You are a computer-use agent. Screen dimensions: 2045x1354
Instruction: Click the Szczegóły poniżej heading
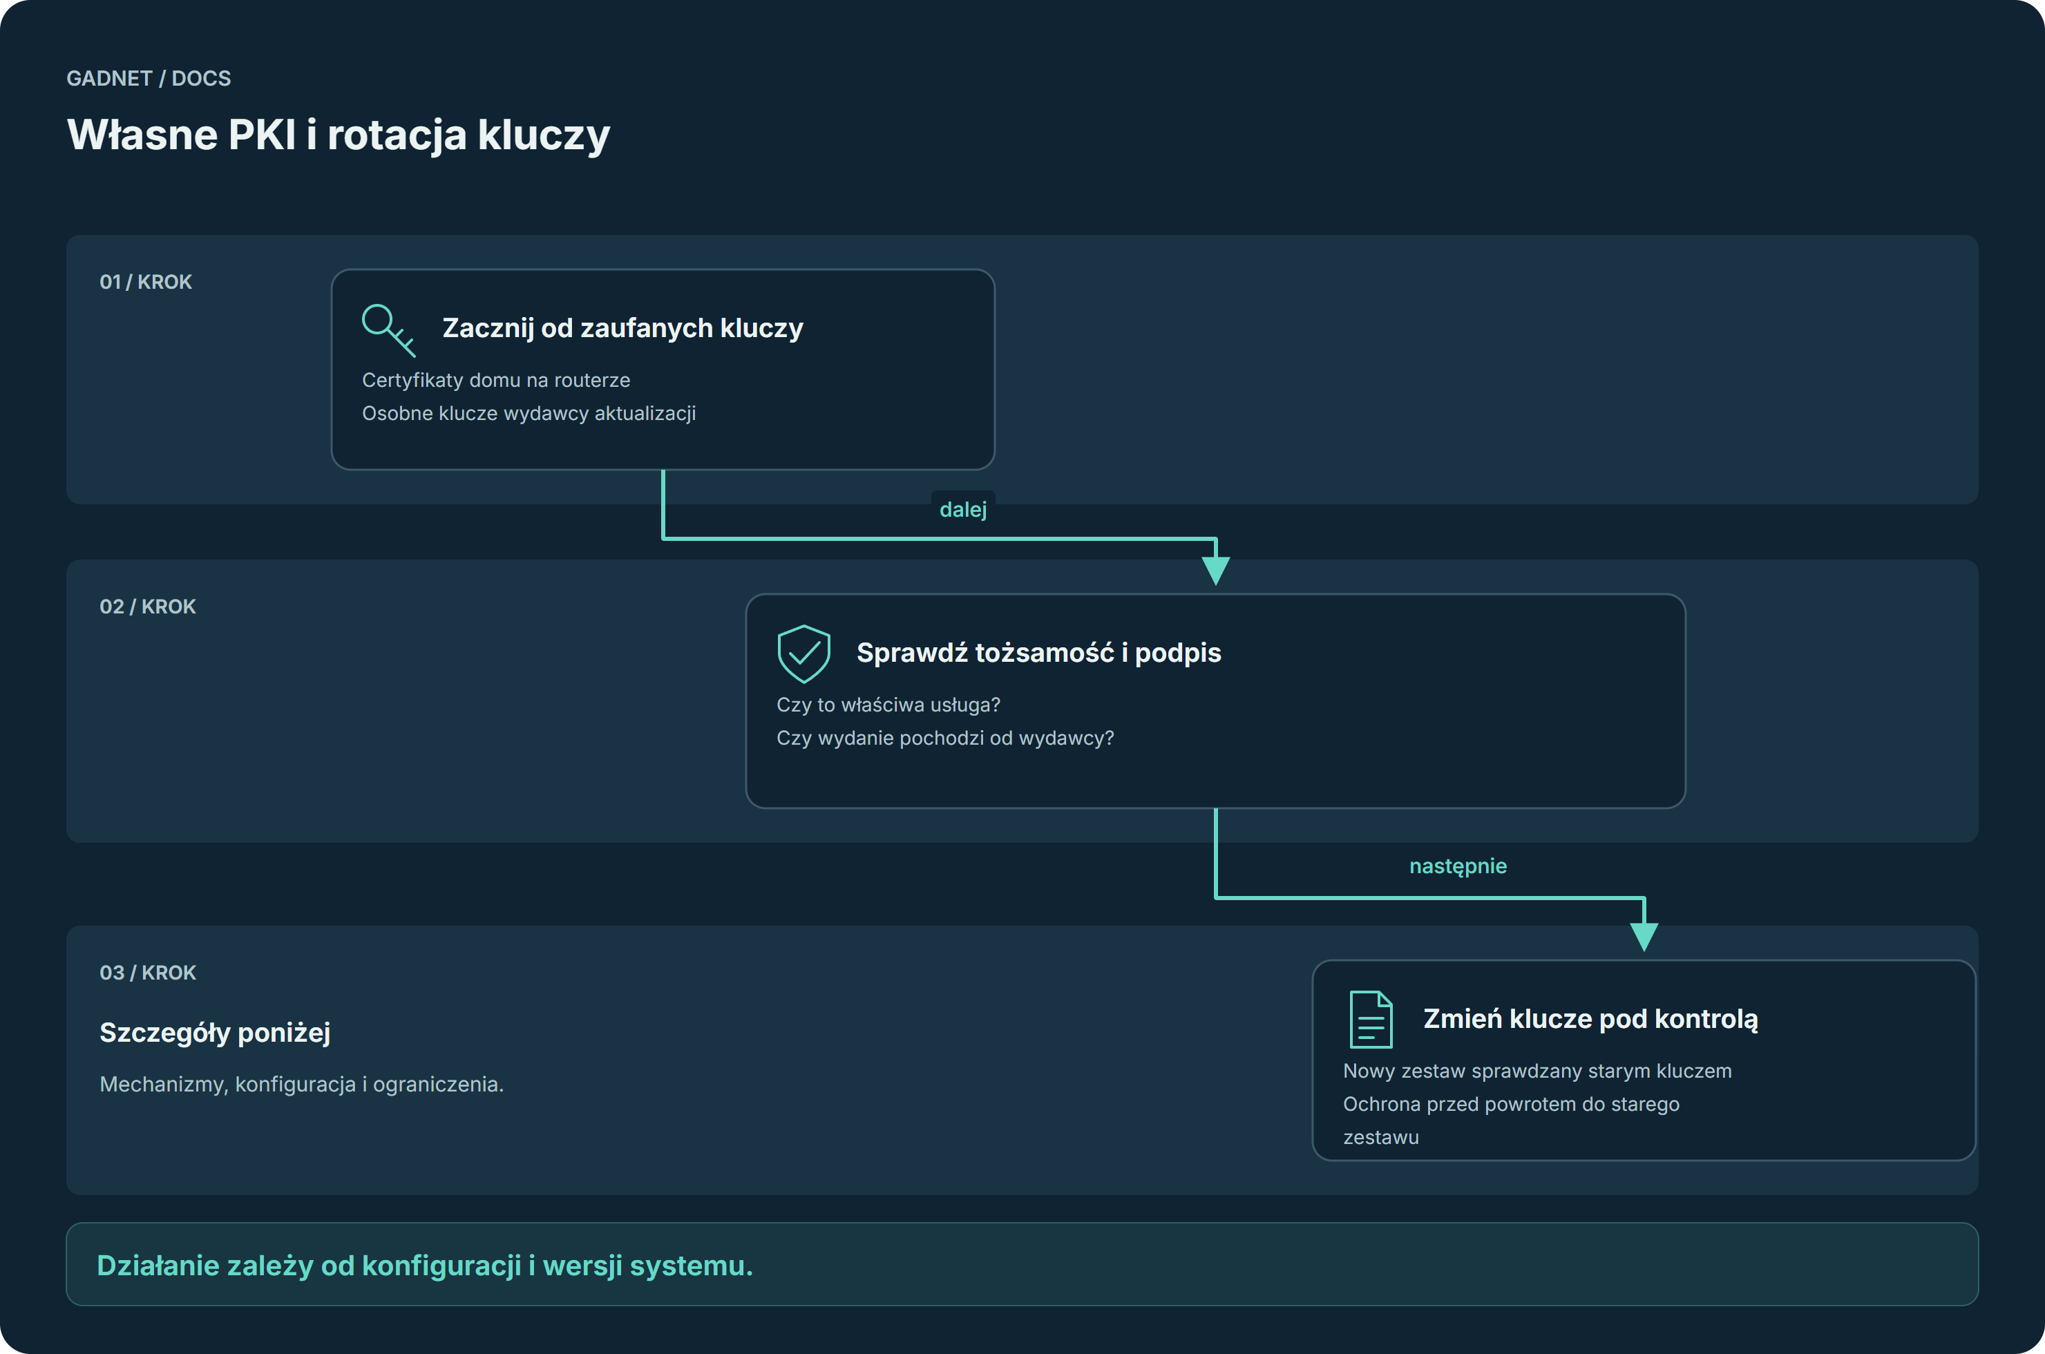pos(215,1033)
